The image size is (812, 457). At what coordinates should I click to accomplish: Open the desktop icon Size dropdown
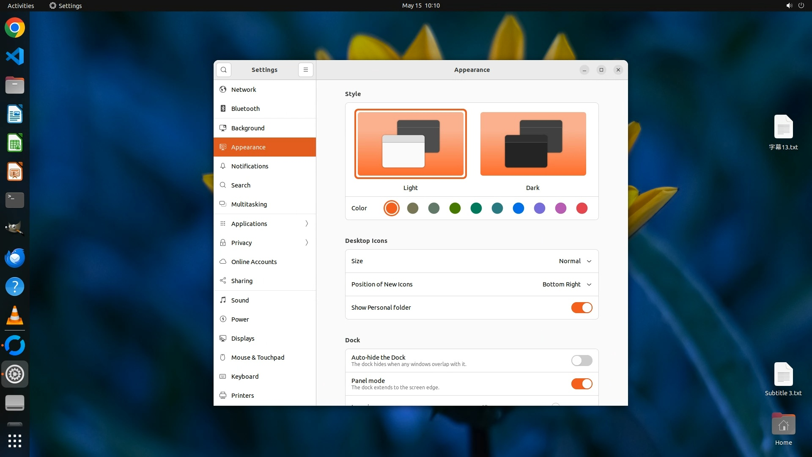pos(575,261)
